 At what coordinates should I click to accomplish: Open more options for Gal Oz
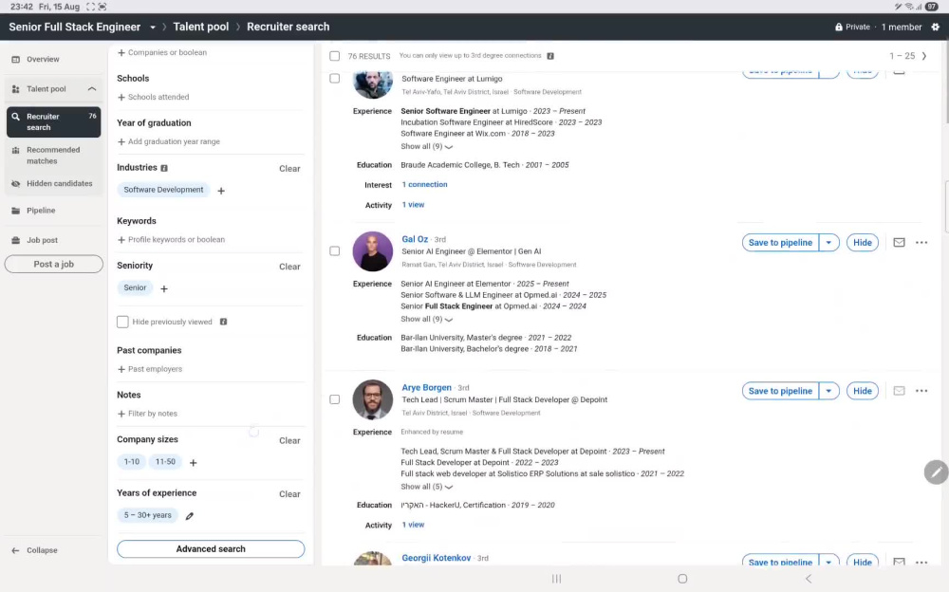(921, 243)
